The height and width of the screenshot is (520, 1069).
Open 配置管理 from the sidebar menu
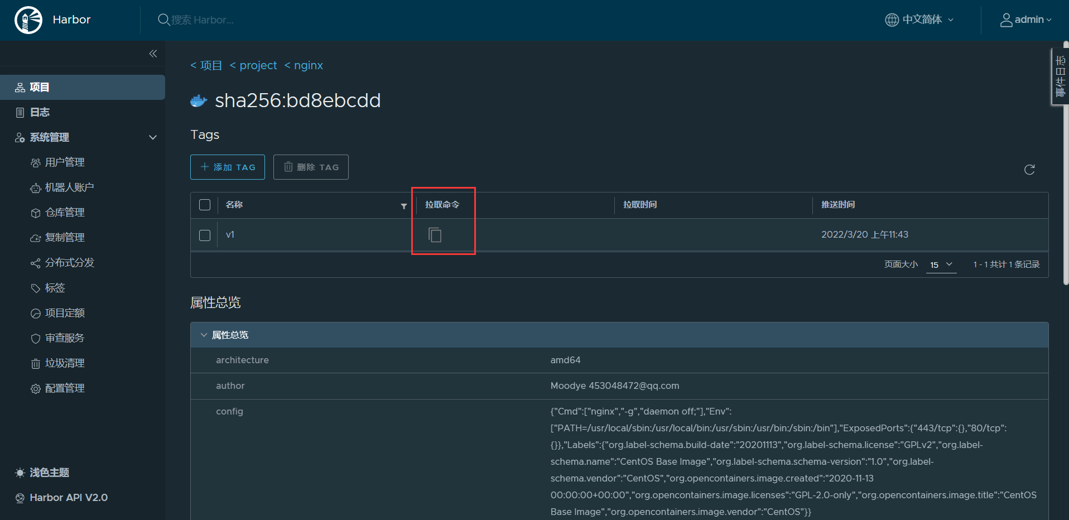64,388
